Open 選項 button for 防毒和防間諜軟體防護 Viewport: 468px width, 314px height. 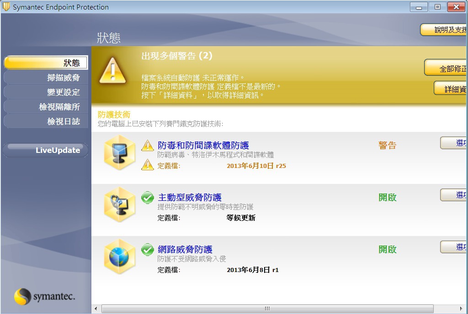454,143
